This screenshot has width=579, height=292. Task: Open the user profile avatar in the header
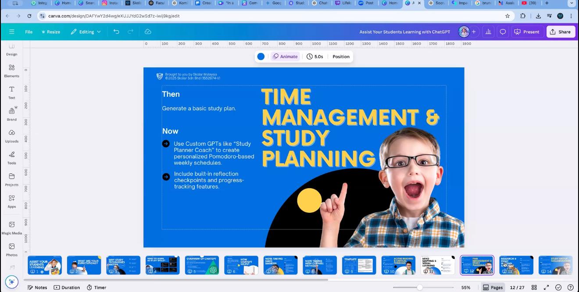[464, 32]
